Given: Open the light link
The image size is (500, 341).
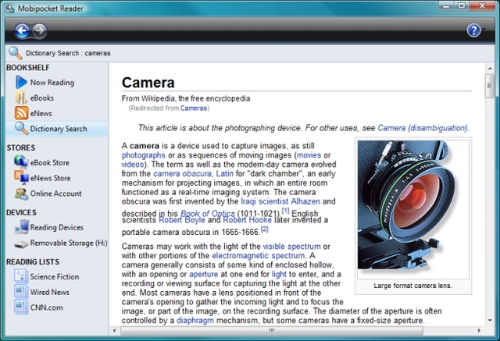Looking at the screenshot, I should point(279,274).
